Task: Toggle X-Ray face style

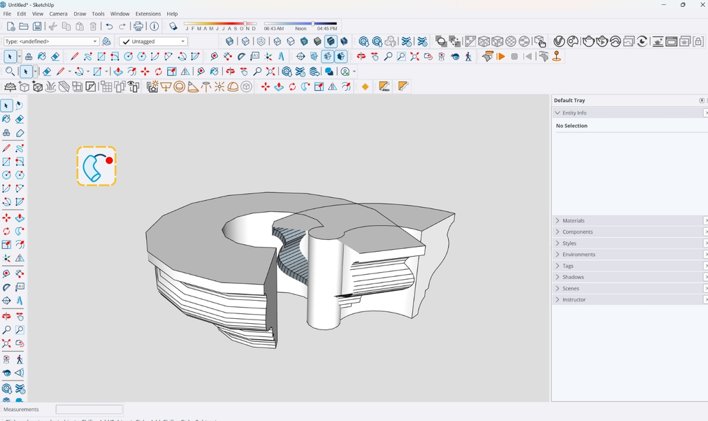Action: pyautogui.click(x=230, y=41)
